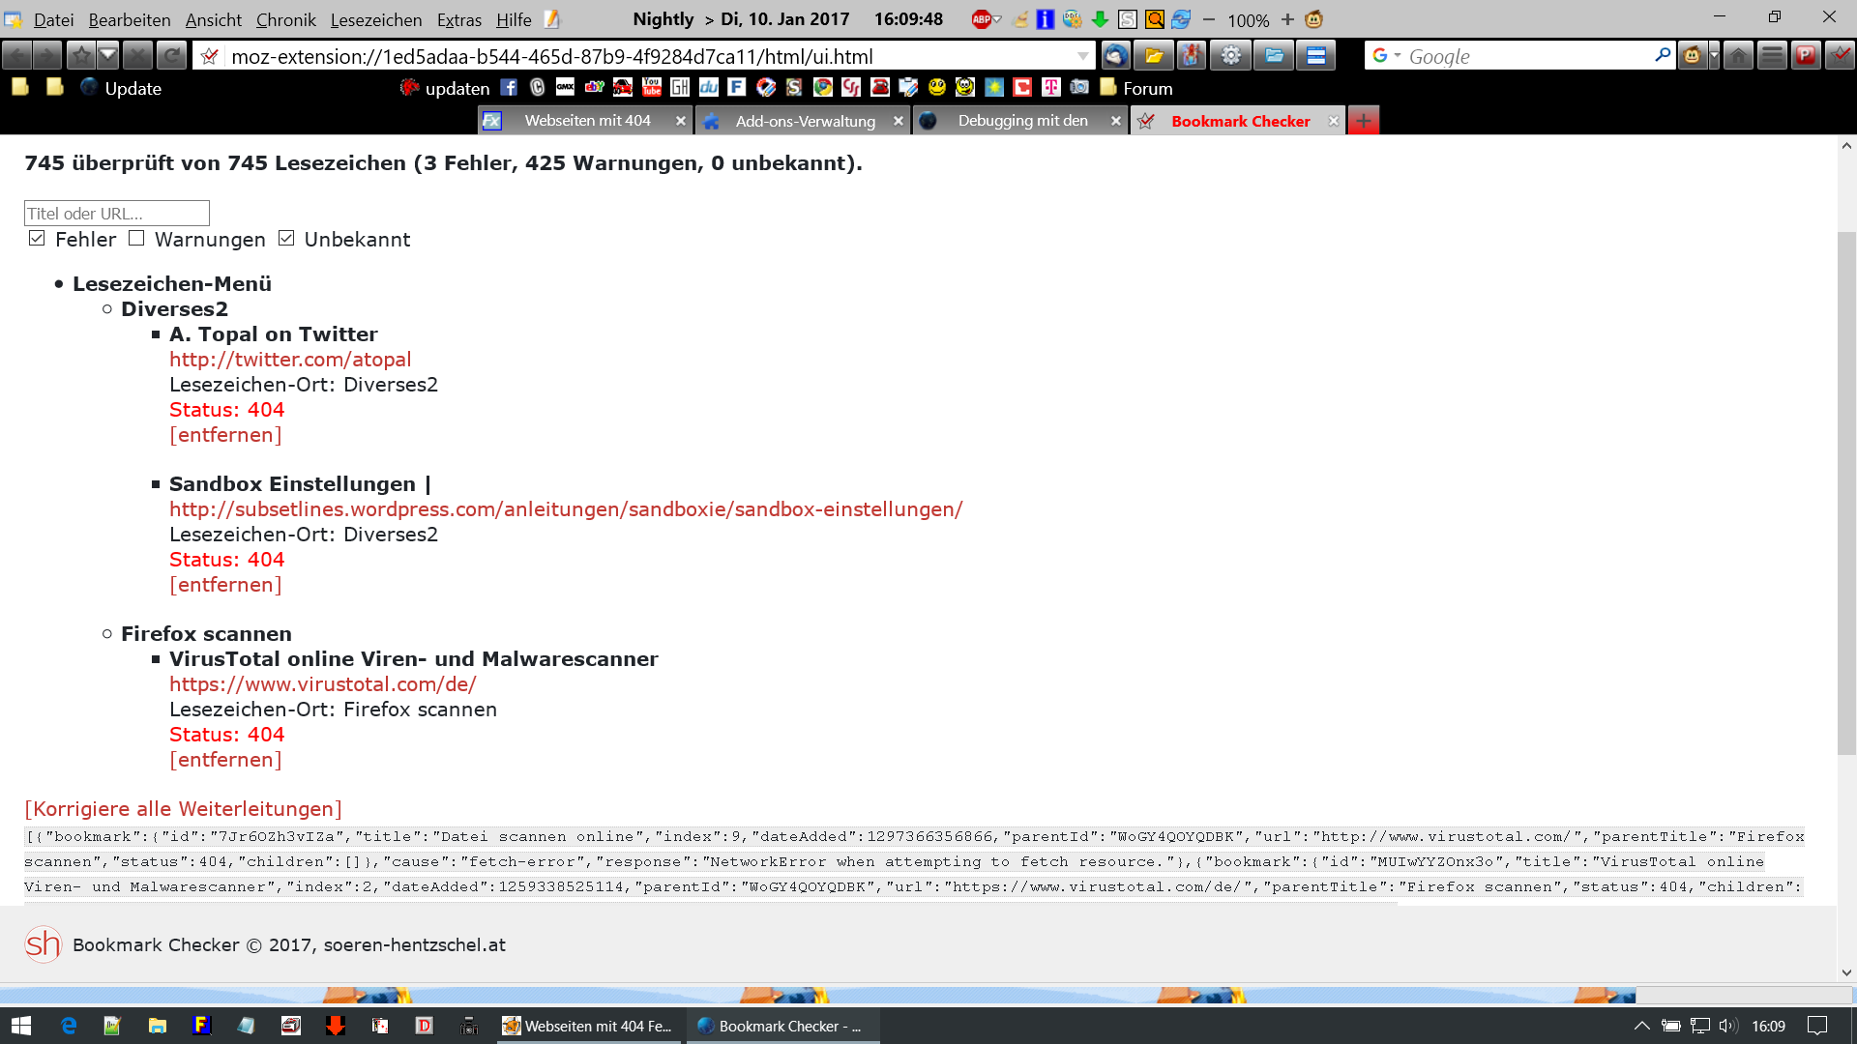Click the Titel oder URL search field
Screen dimensions: 1857x1044
[116, 214]
